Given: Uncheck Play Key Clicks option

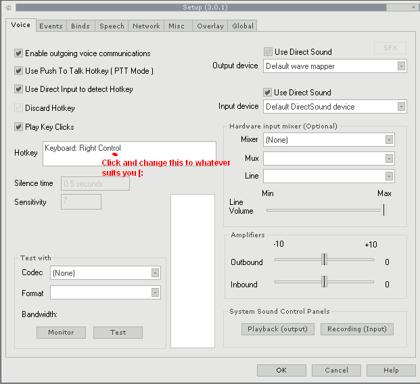Looking at the screenshot, I should pyautogui.click(x=19, y=127).
